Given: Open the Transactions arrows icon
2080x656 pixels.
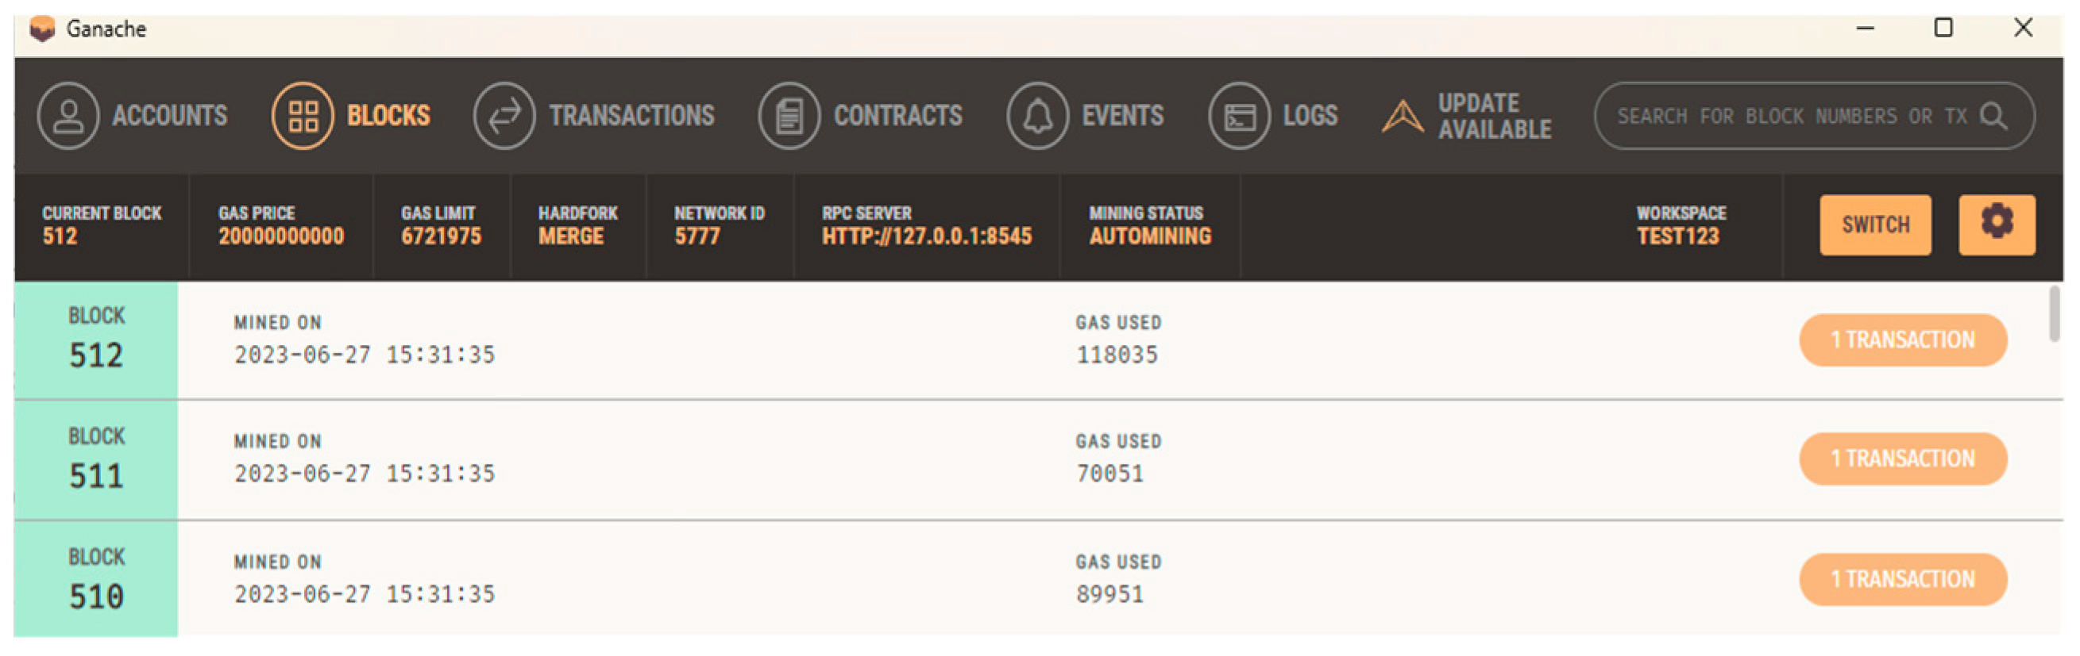Looking at the screenshot, I should coord(504,115).
